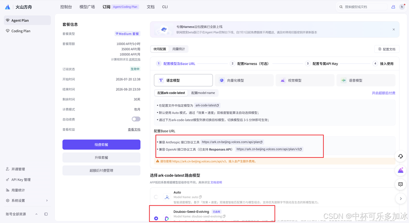Viewport: 409px width, 223px height.
Task: Click the 续费套餐 button
Action: 101,145
